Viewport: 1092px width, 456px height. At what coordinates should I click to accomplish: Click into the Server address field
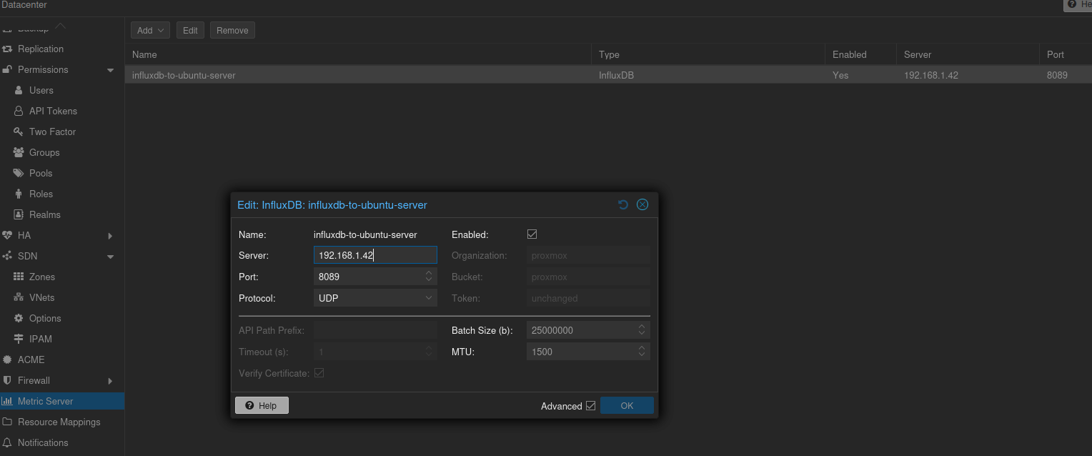click(x=374, y=255)
